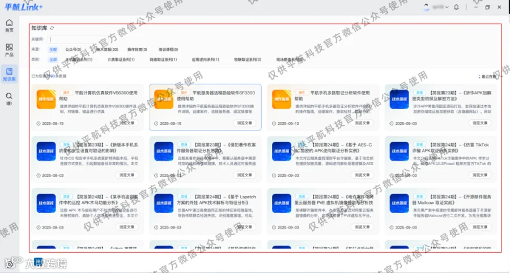
Task: Click 浏览文章 on 涉诈APK加解密 card
Action: tap(480, 123)
